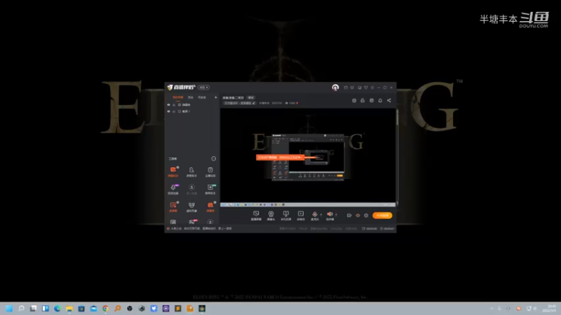Open the person-silhouette moderator assistant tool

point(191,171)
